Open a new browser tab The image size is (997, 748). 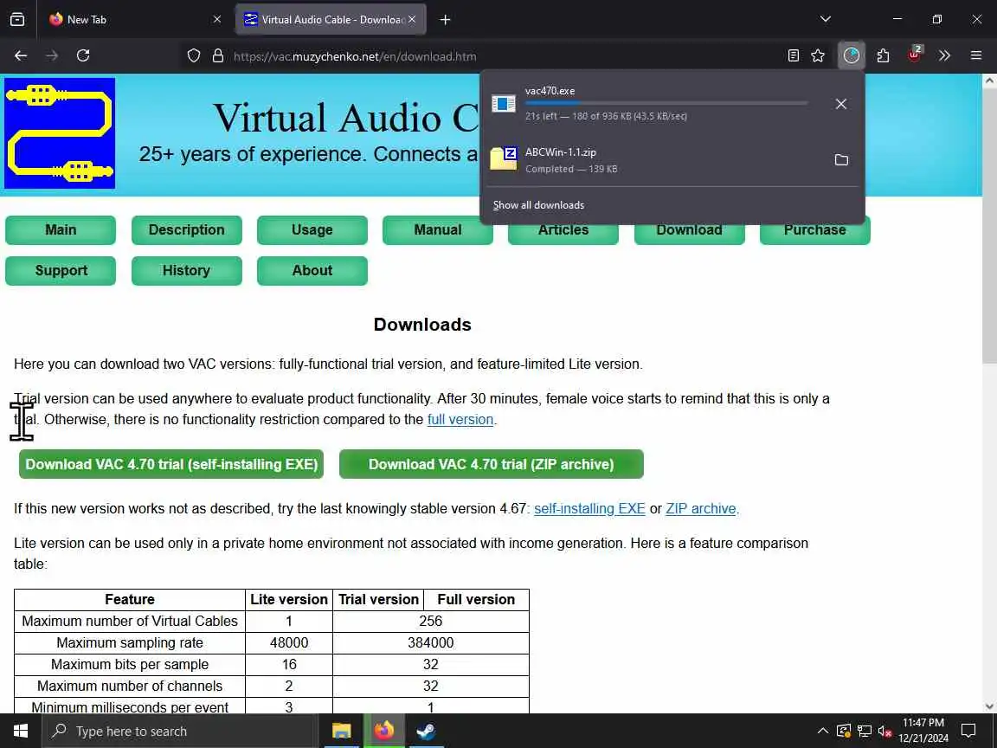point(445,20)
